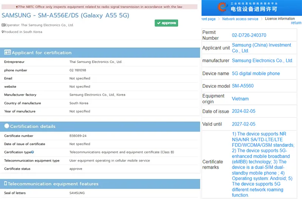This screenshot has width=302, height=199.
Task: Click the megaphone icon in NBTC notice
Action: click(17, 7)
